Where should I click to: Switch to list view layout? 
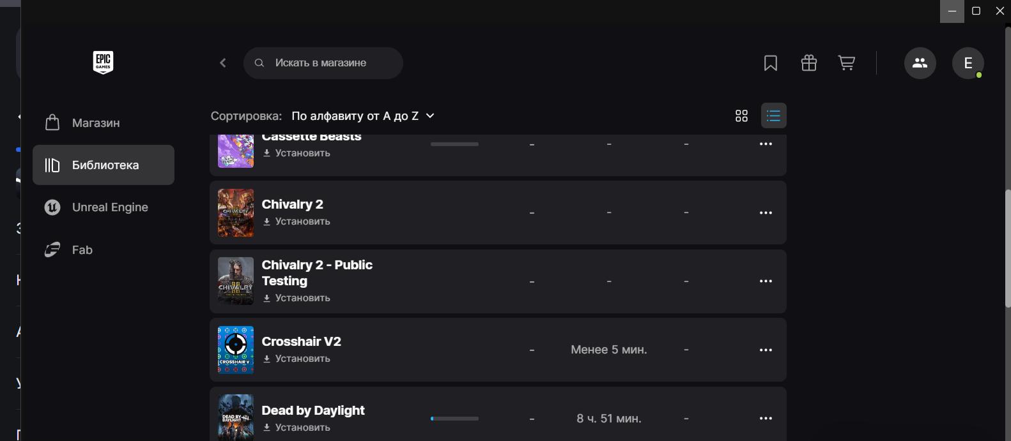[x=773, y=116]
